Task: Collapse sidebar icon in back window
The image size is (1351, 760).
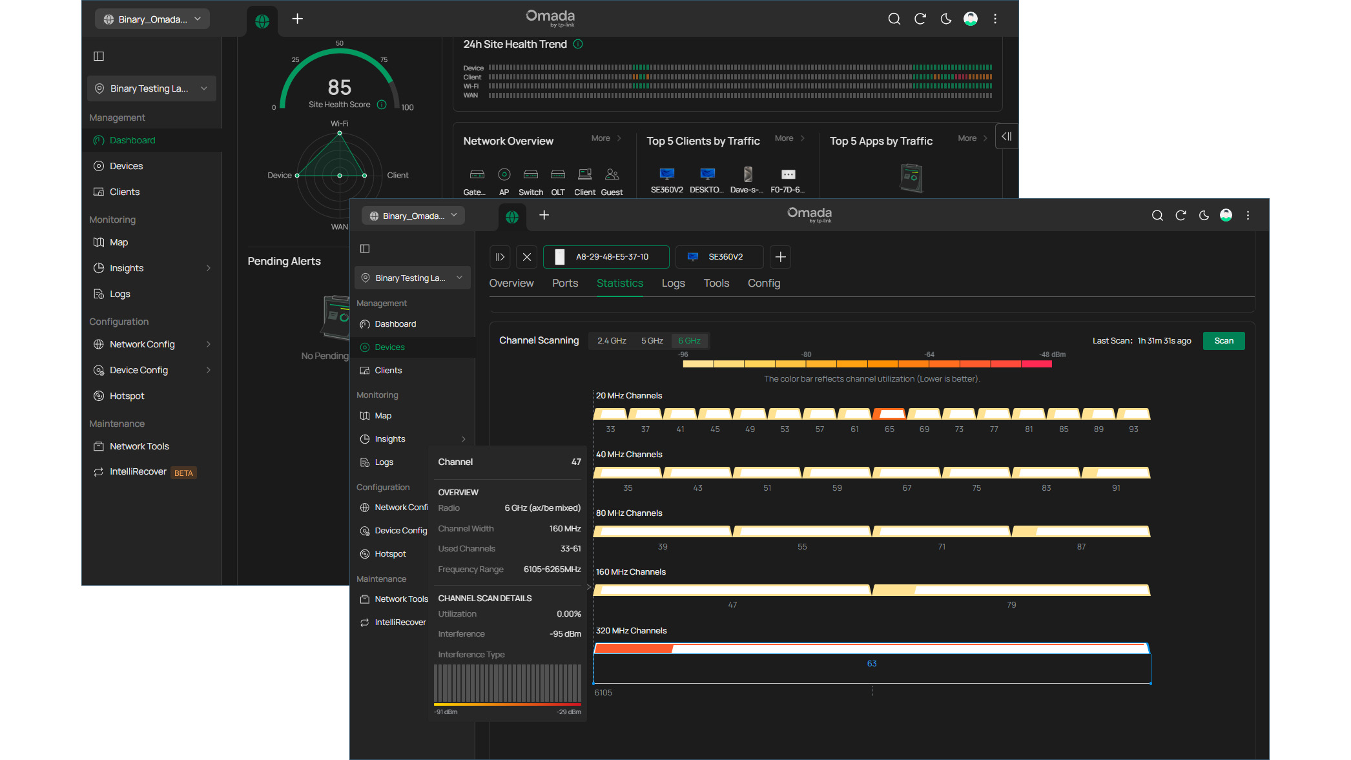Action: coord(99,56)
